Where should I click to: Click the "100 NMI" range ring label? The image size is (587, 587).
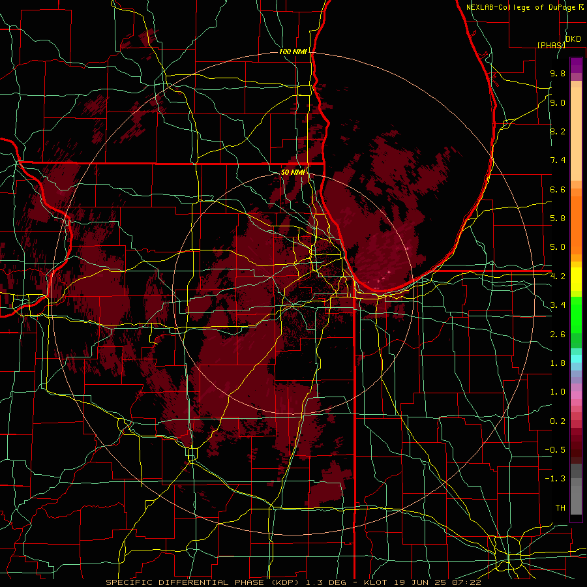pyautogui.click(x=293, y=52)
